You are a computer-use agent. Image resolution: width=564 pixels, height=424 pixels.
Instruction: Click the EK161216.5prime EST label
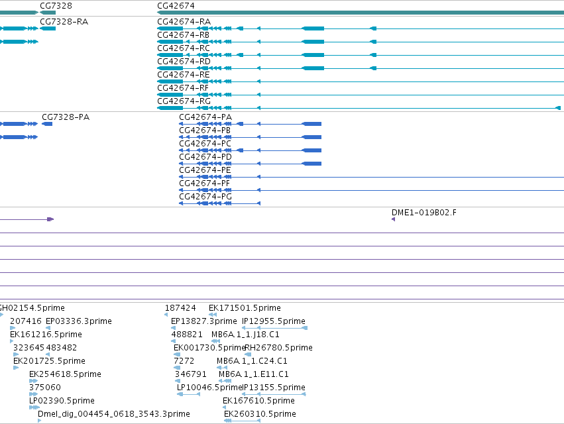[46, 335]
